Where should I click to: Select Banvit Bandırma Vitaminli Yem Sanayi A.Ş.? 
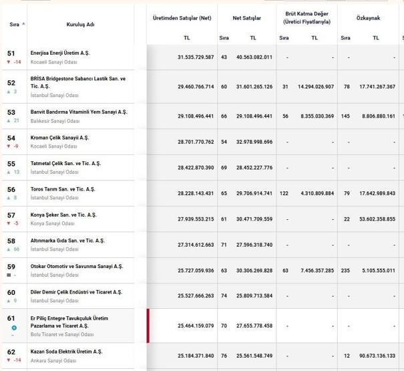point(79,112)
